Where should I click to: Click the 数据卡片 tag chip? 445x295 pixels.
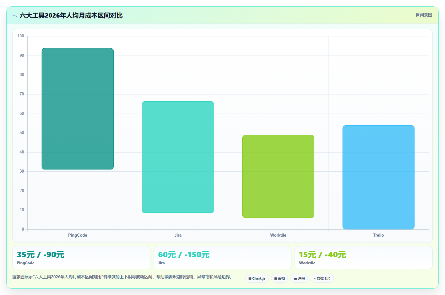pyautogui.click(x=322, y=278)
